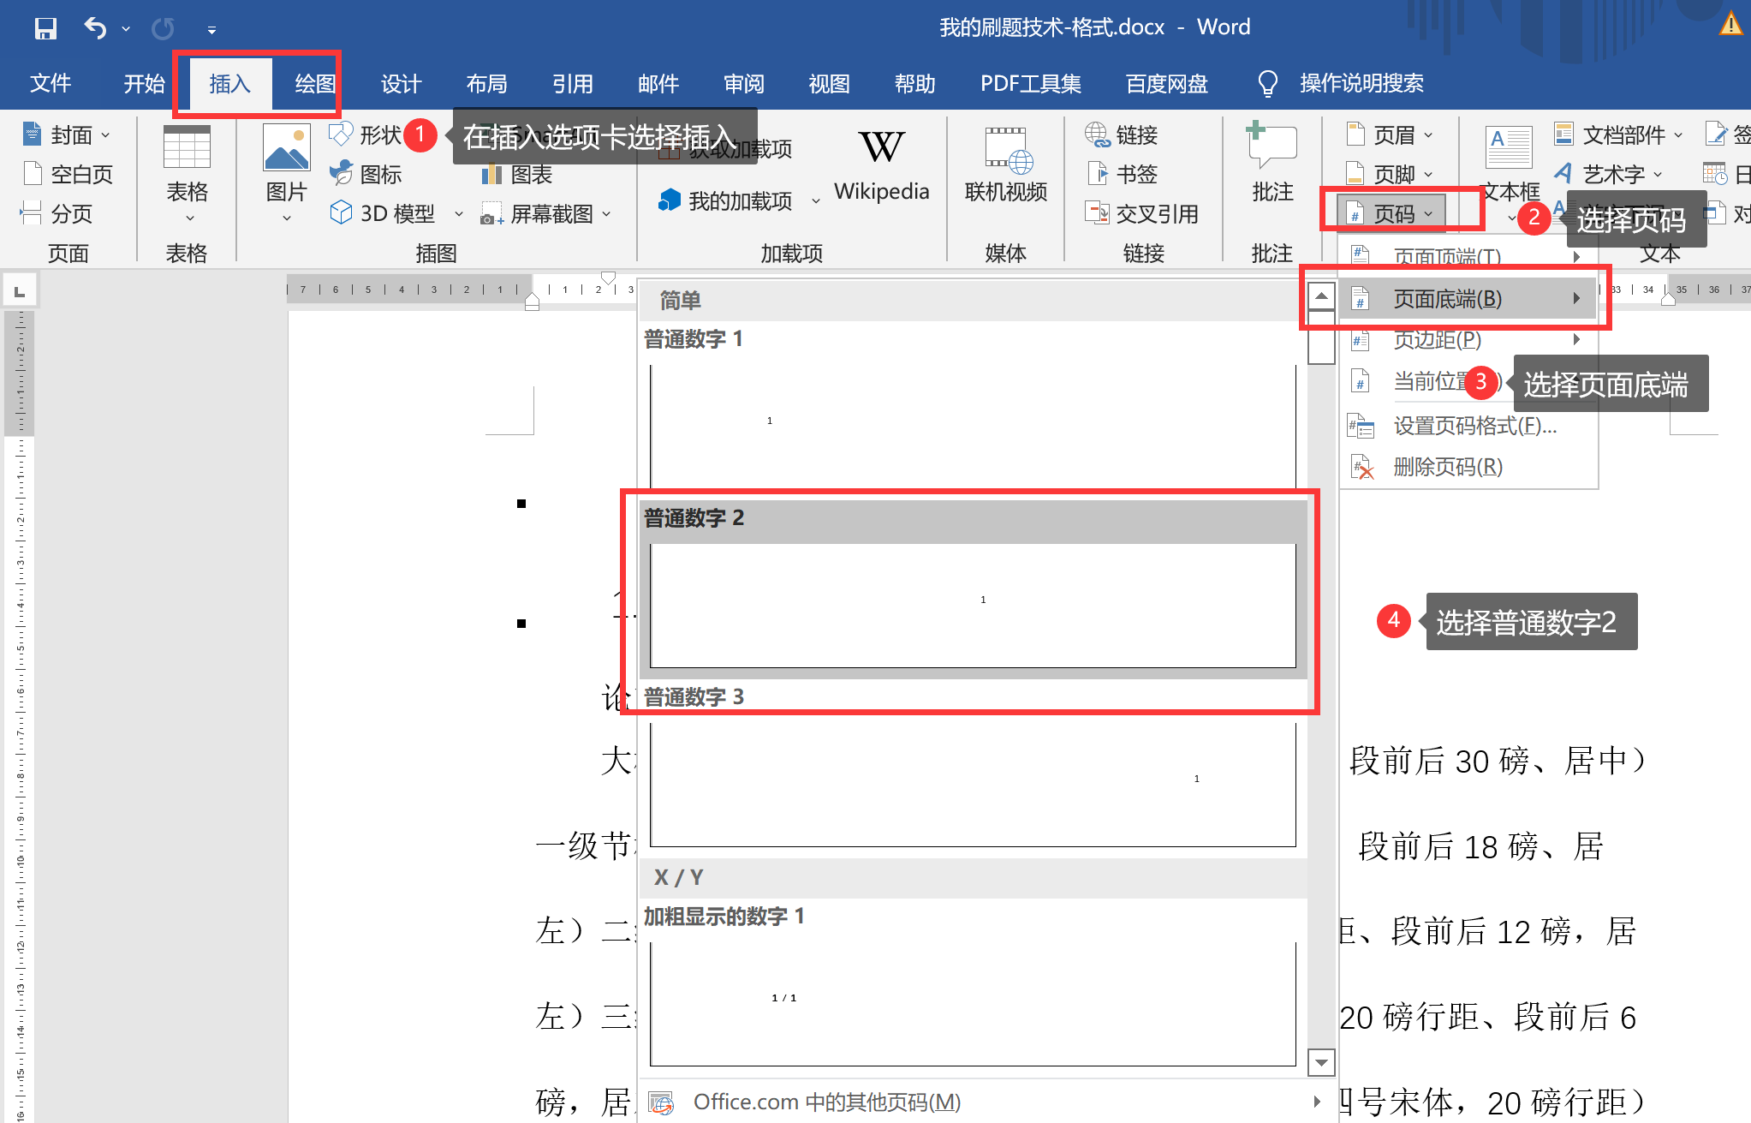Image resolution: width=1751 pixels, height=1123 pixels.
Task: Open the 百度网盘 tab
Action: tap(1166, 84)
